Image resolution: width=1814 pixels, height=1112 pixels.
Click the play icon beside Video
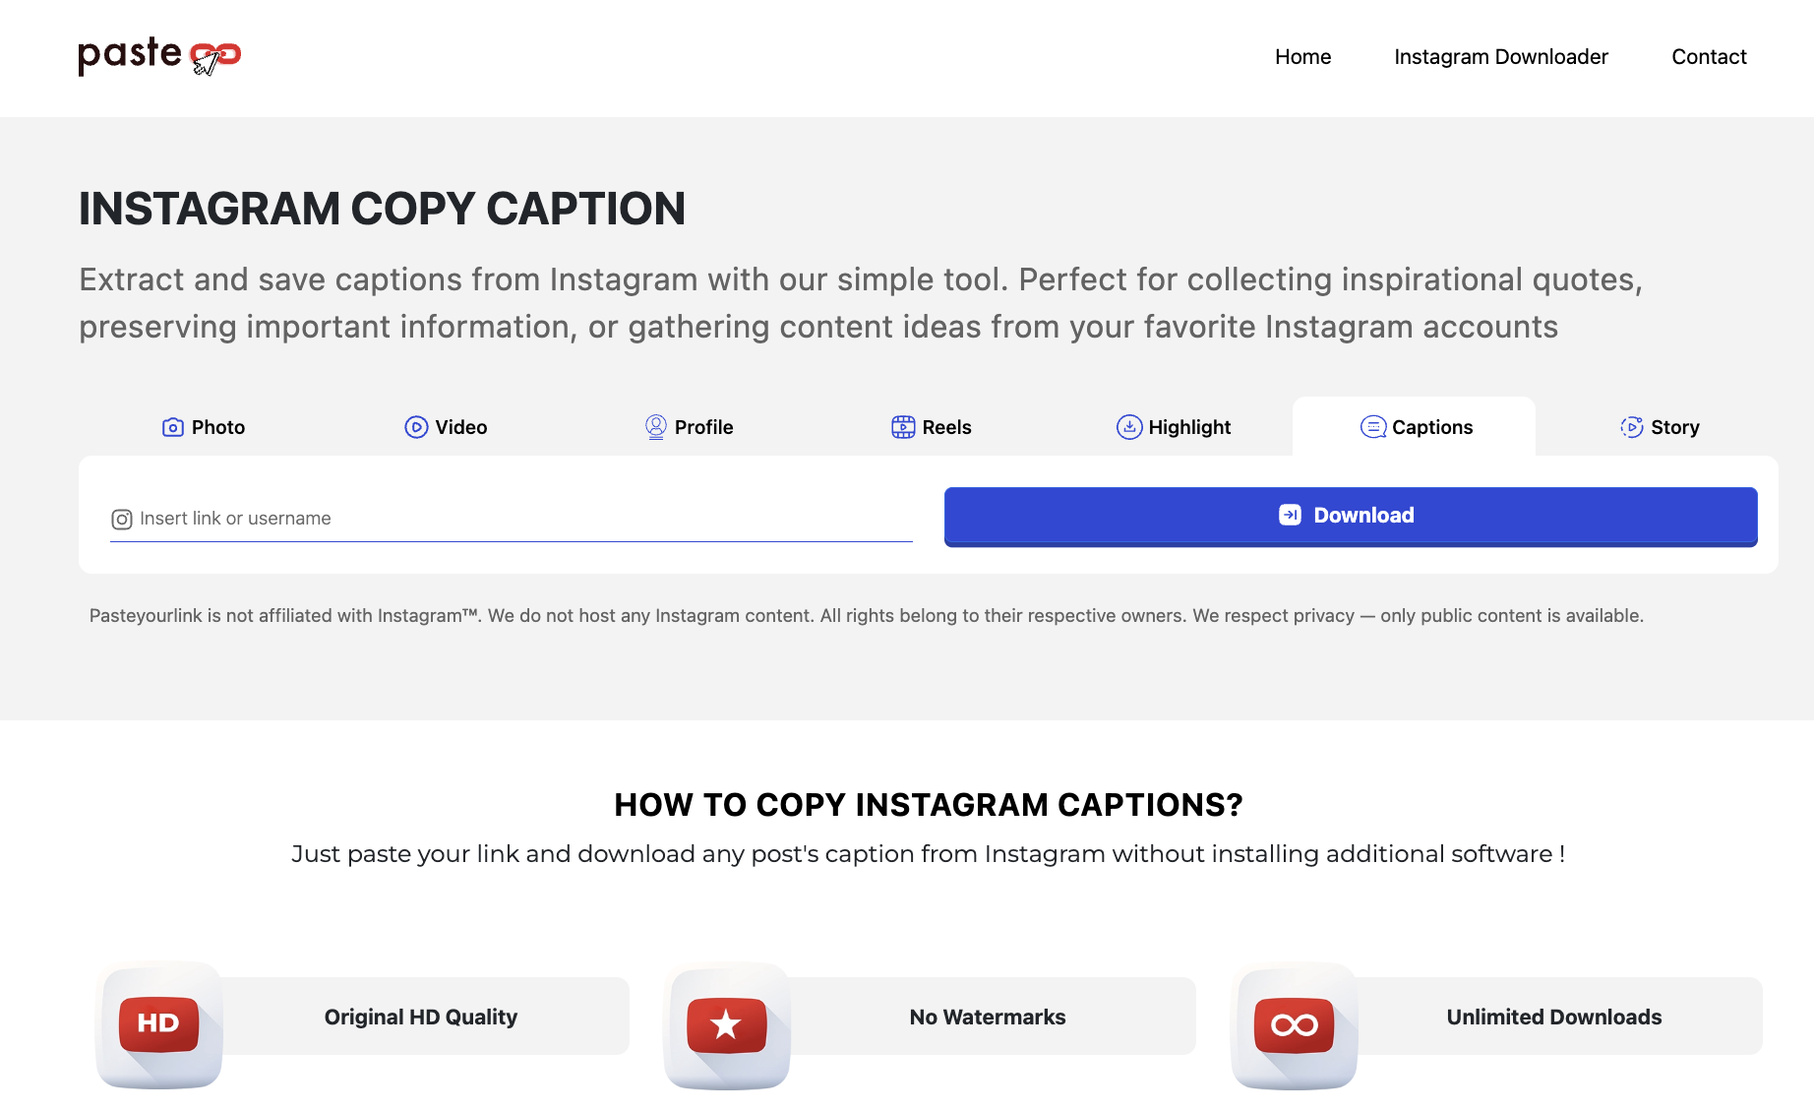(x=416, y=427)
